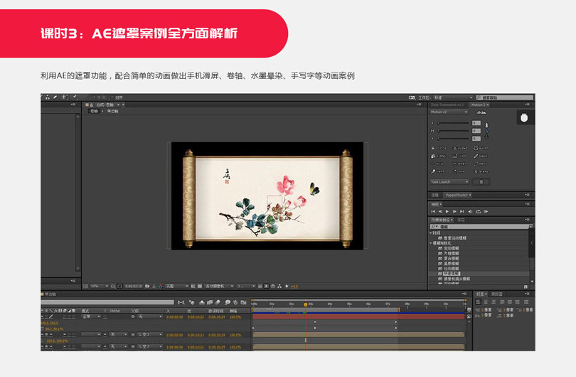Open first layer blend mode dropdown
This screenshot has width=576, height=377.
coord(91,317)
